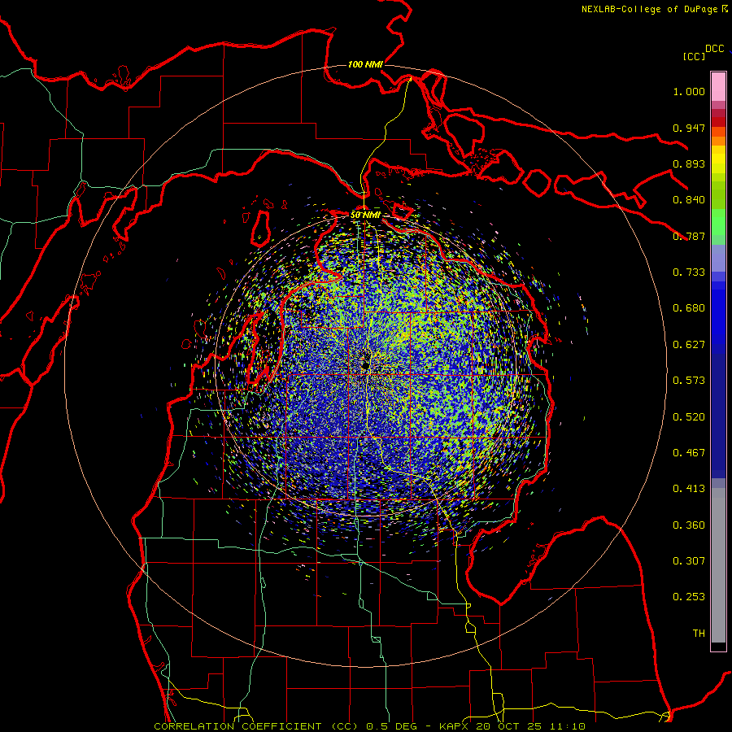Select the 0.947 legend value
Viewport: 732px width, 732px height.
pyautogui.click(x=689, y=128)
